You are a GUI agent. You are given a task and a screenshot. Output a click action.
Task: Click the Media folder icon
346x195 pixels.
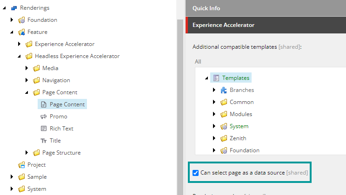(36, 68)
